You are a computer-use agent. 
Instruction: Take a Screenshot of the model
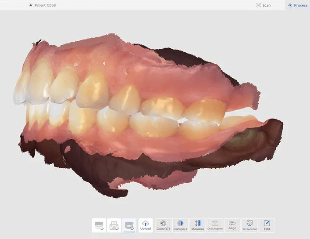pos(249,225)
